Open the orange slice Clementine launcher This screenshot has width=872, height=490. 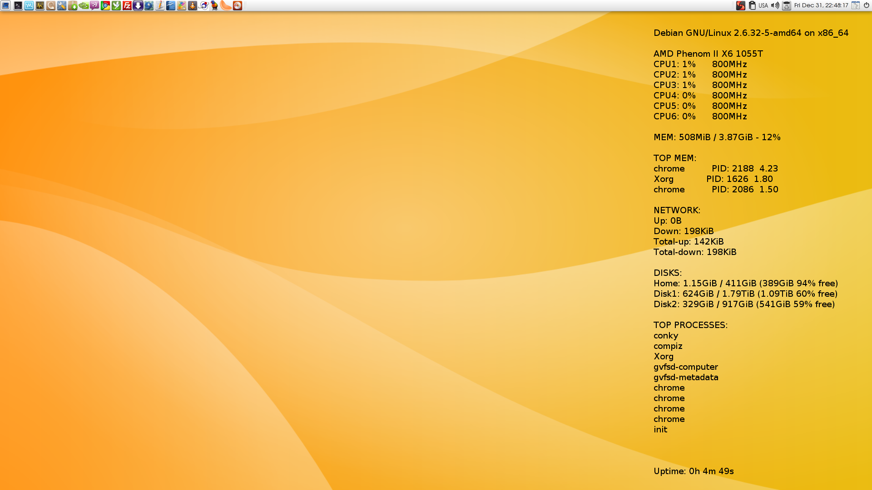click(x=226, y=5)
